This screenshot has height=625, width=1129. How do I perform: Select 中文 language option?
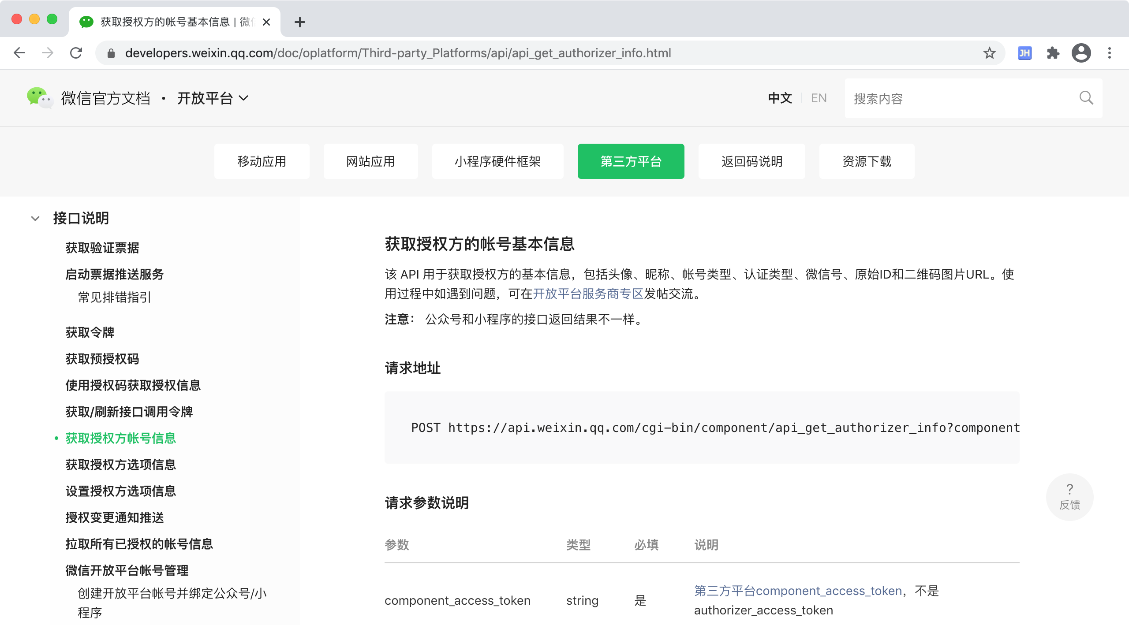780,98
